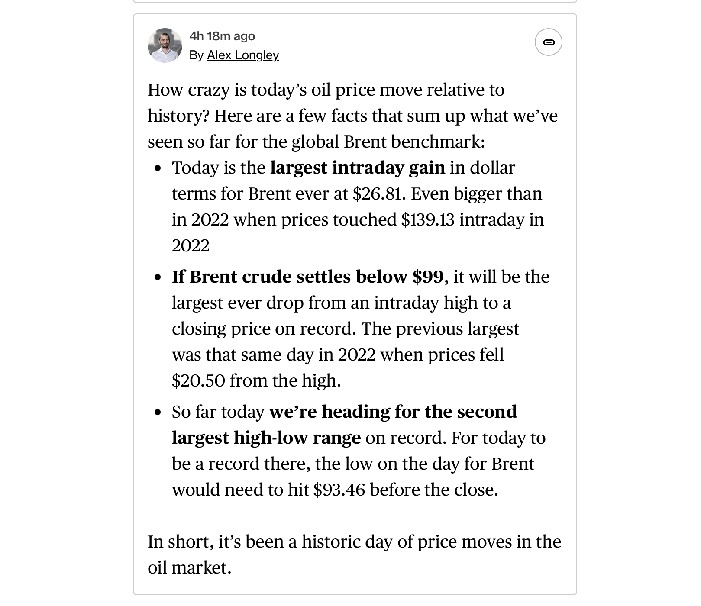
Task: Click 'was that same day in 2022' text
Action: point(274,355)
